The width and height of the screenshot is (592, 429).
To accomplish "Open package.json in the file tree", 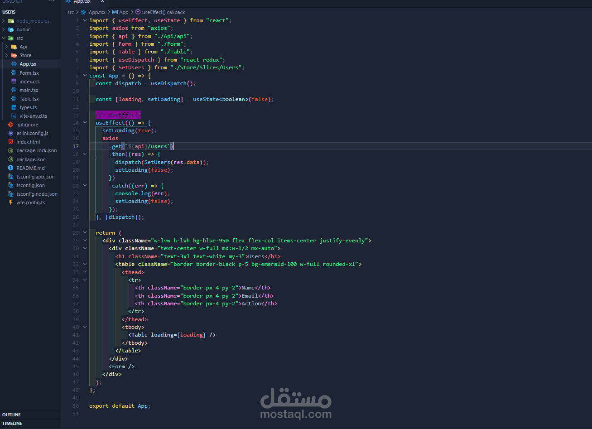I will [31, 159].
